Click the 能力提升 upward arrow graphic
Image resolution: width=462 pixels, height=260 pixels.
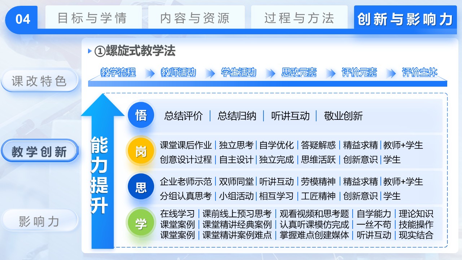click(x=103, y=172)
